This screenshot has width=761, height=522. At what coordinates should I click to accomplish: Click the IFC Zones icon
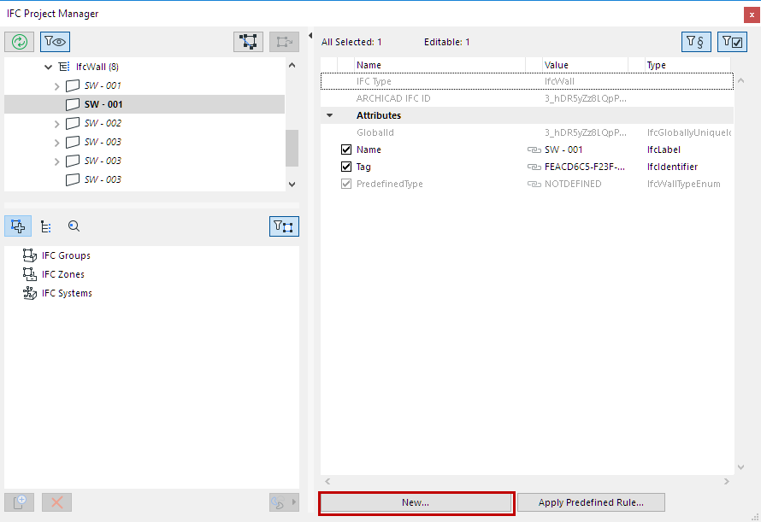pos(30,274)
